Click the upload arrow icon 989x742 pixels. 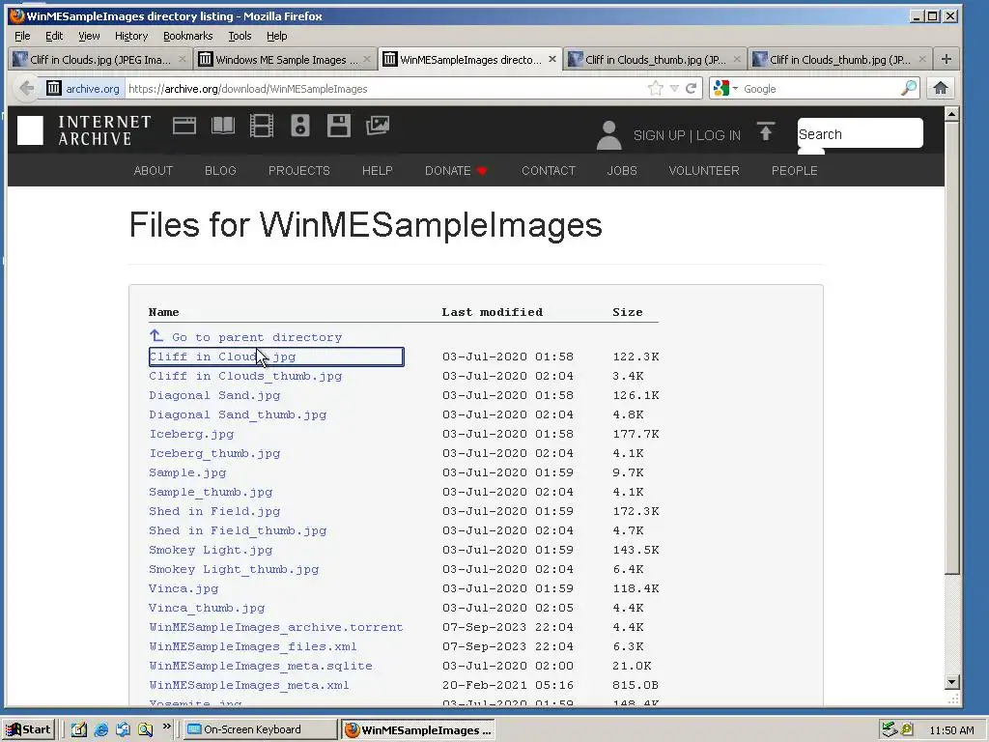click(x=766, y=131)
